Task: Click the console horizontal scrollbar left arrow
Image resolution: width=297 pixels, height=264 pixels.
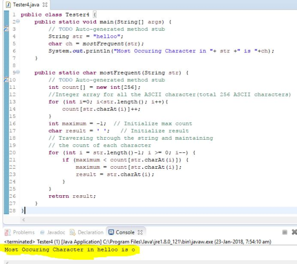Action: (7, 262)
